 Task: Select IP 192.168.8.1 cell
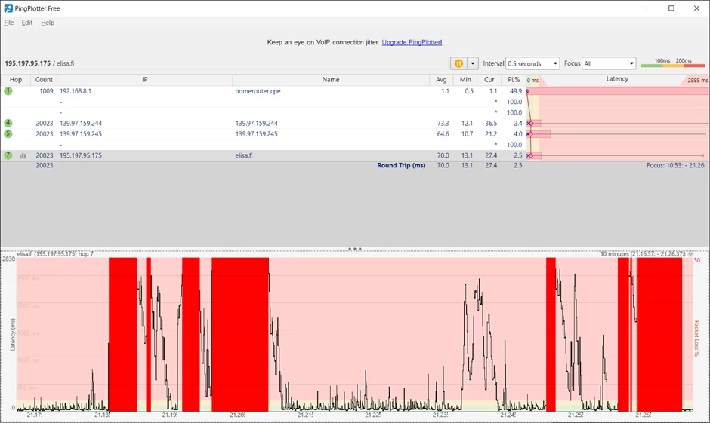[x=76, y=90]
